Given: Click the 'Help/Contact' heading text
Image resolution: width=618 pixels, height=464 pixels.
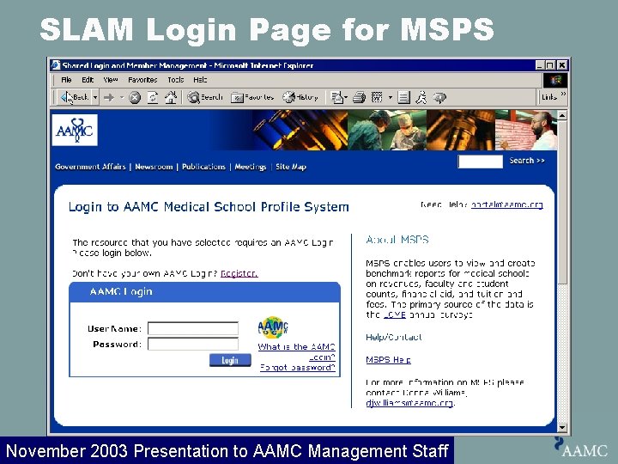Looking at the screenshot, I should tap(394, 337).
